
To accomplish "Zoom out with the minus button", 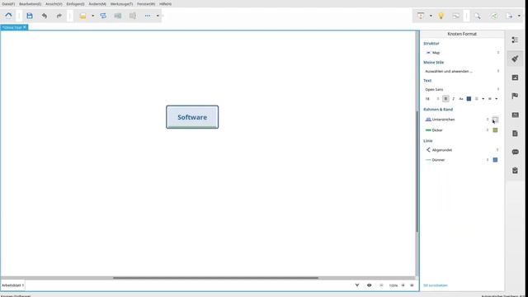I will [381, 285].
